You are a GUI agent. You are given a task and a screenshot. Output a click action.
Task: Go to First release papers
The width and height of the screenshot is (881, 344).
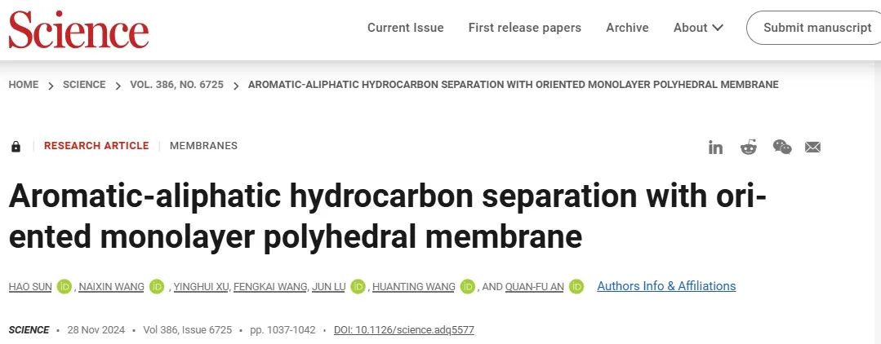click(x=524, y=28)
